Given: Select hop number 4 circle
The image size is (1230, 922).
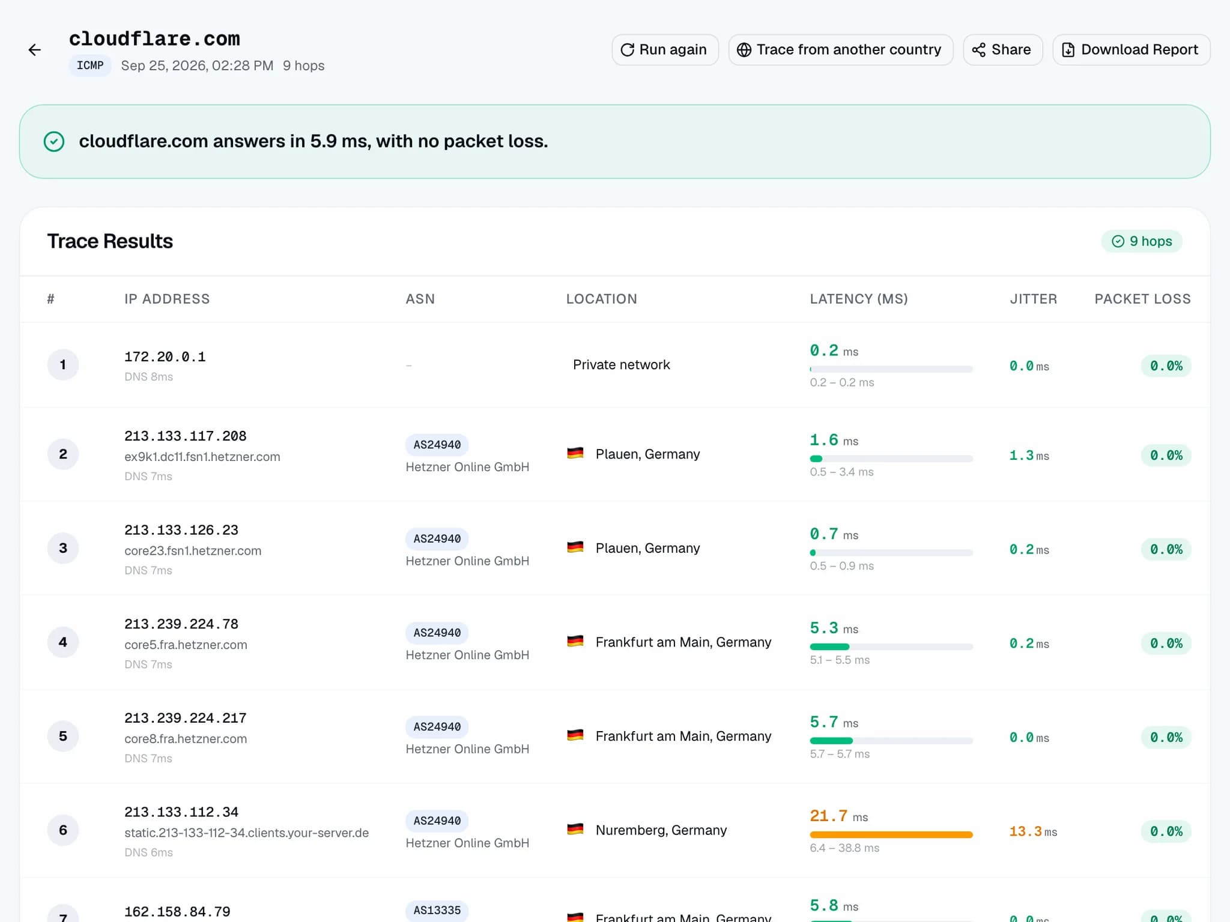Looking at the screenshot, I should point(63,642).
